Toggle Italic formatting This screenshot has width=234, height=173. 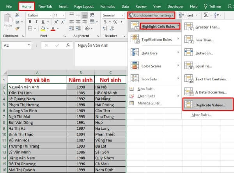36,22
